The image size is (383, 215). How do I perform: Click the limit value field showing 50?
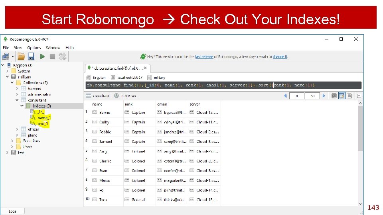312,96
